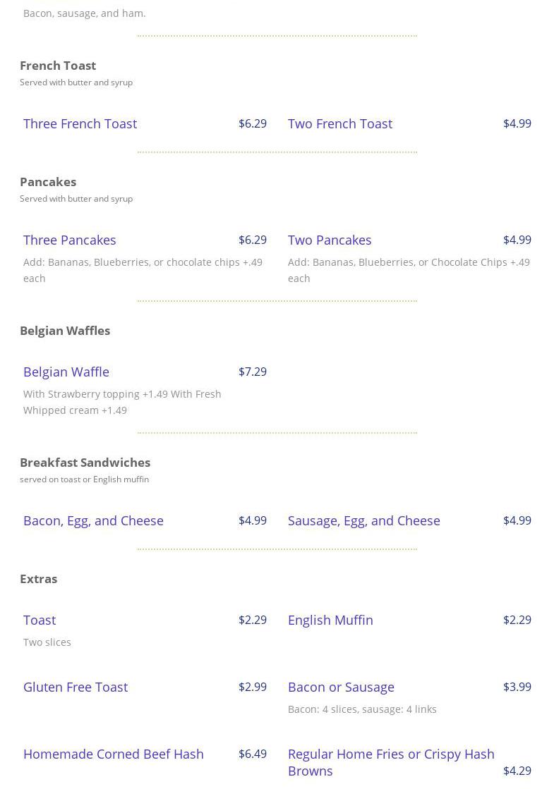Click the Pancakes section heading
The height and width of the screenshot is (789, 554).
pyautogui.click(x=48, y=181)
